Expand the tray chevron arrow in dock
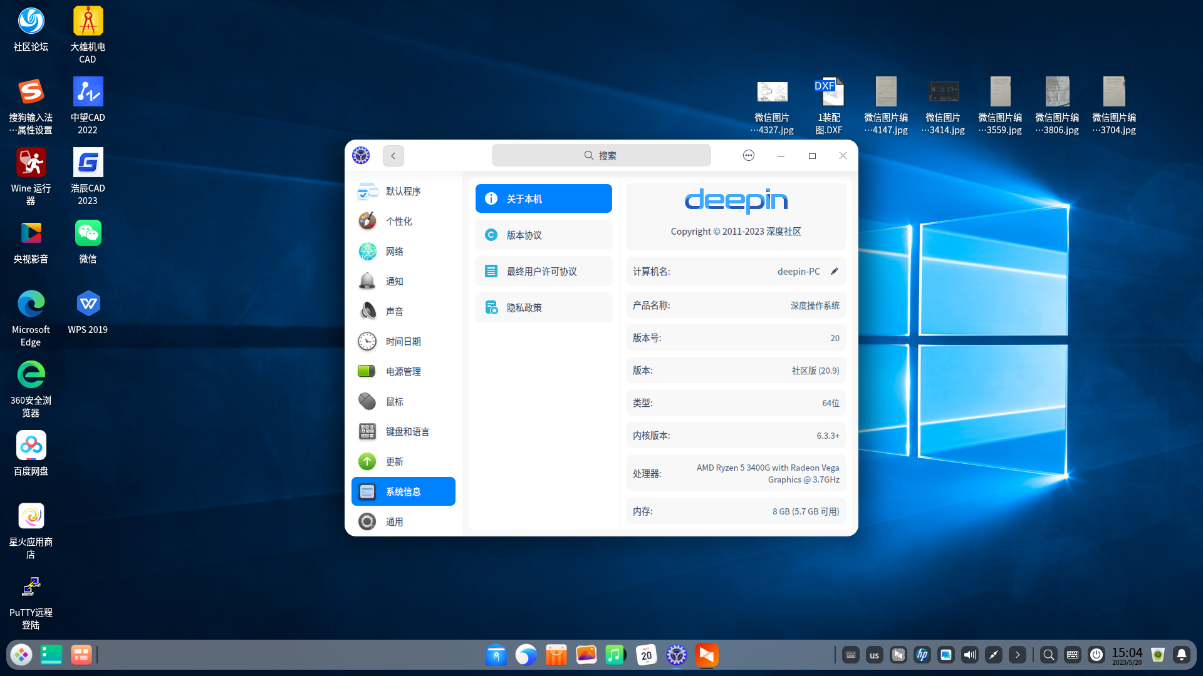 (x=1018, y=655)
